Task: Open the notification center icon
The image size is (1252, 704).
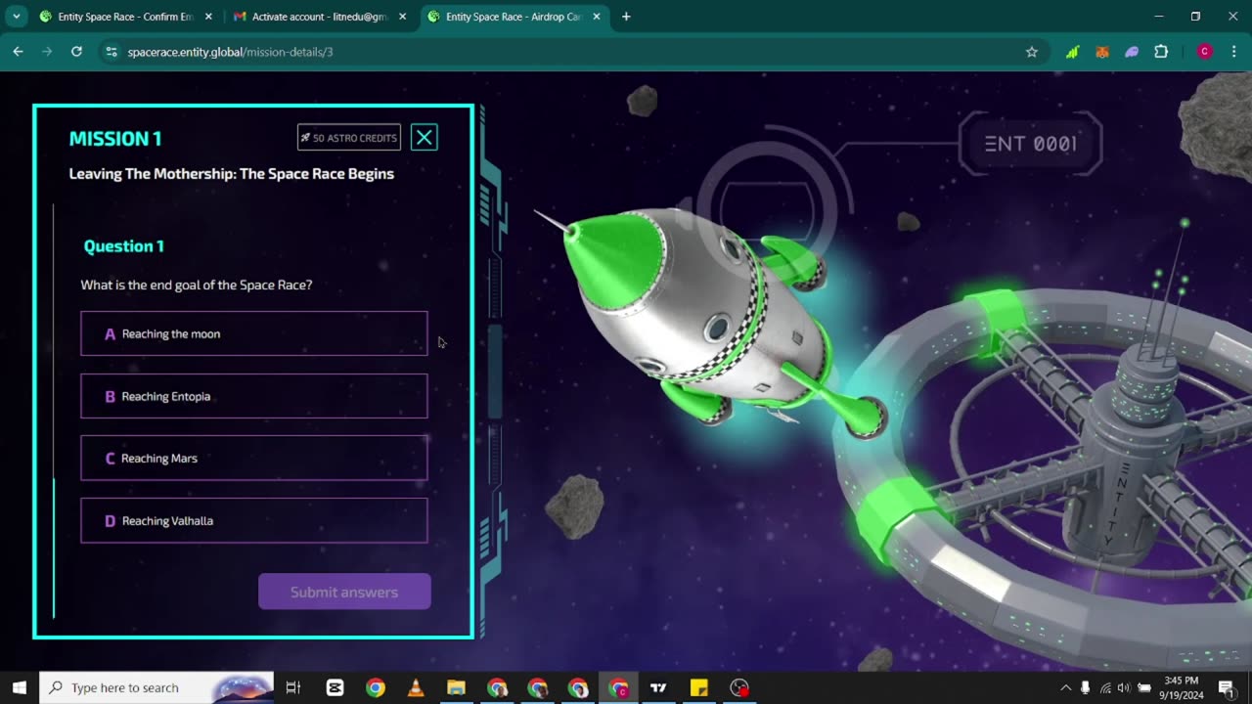Action: (x=1227, y=687)
